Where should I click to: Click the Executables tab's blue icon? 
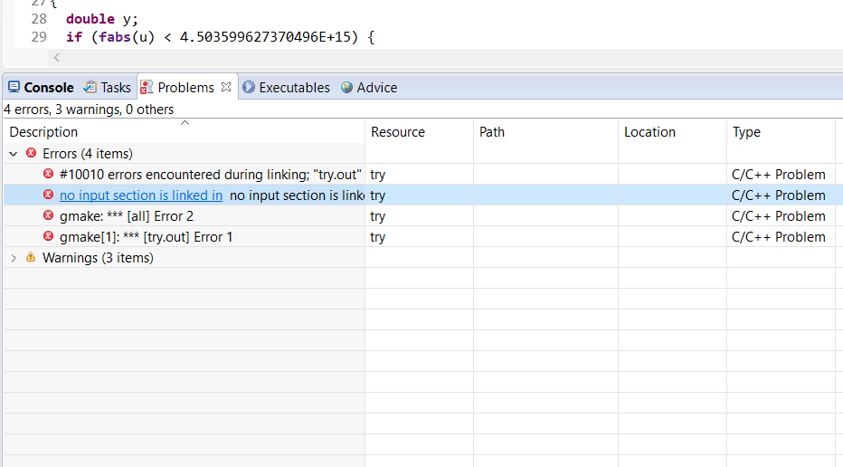coord(249,88)
